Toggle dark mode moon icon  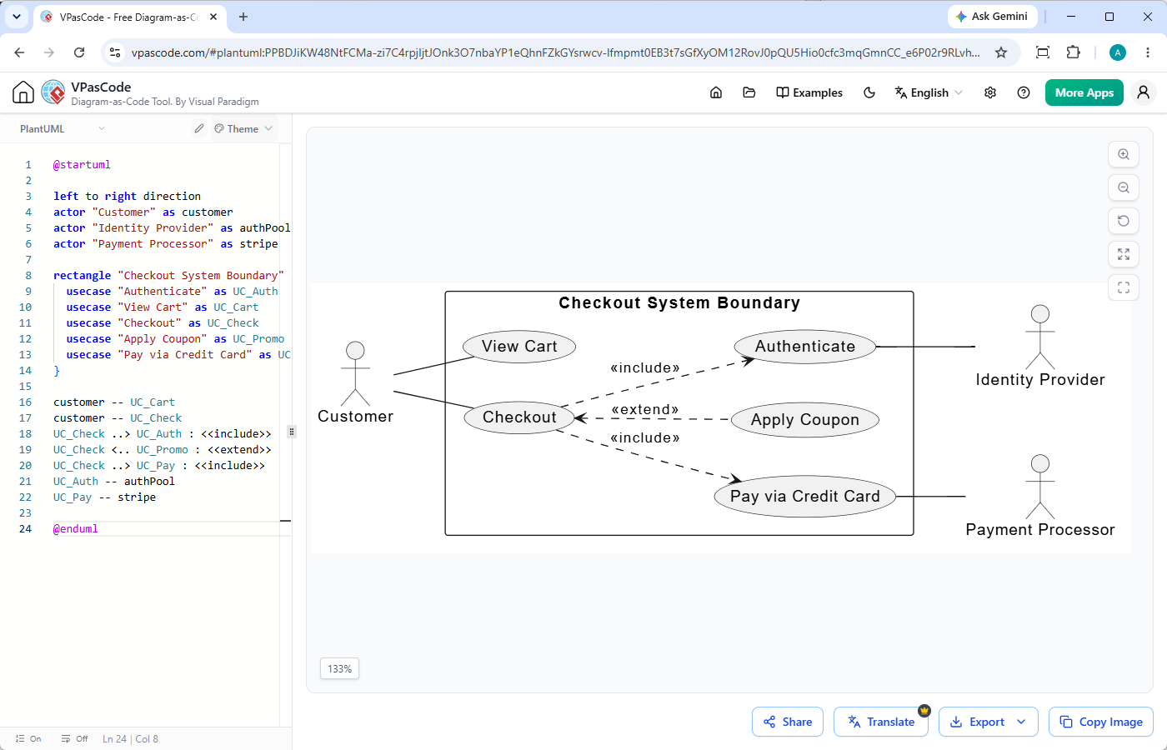pyautogui.click(x=869, y=92)
